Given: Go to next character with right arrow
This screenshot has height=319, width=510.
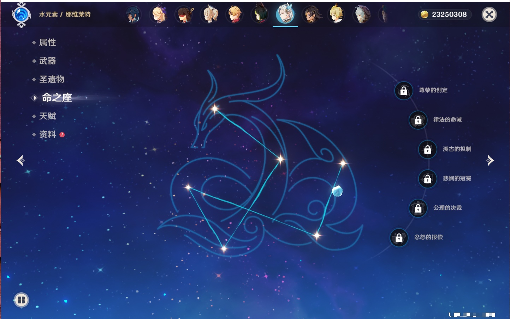Looking at the screenshot, I should [490, 160].
